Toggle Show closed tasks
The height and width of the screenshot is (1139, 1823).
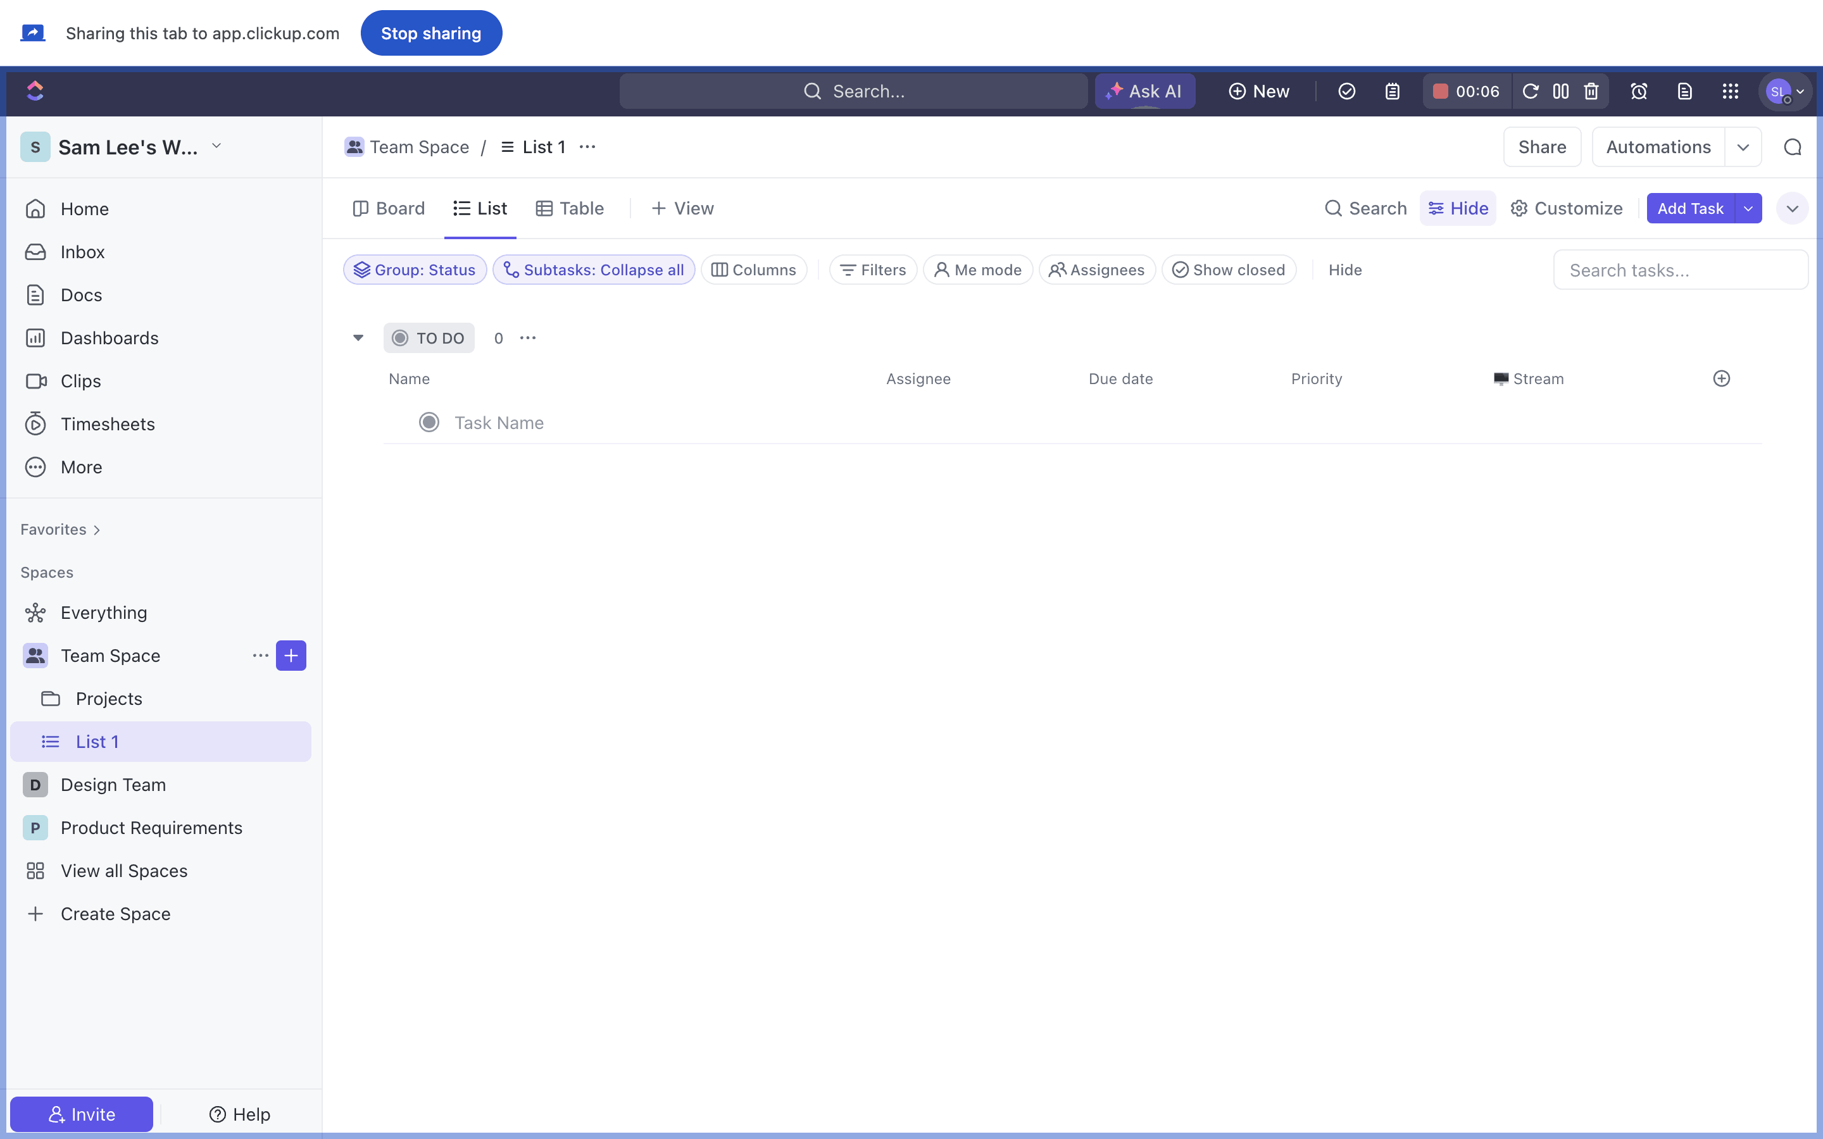coord(1229,270)
